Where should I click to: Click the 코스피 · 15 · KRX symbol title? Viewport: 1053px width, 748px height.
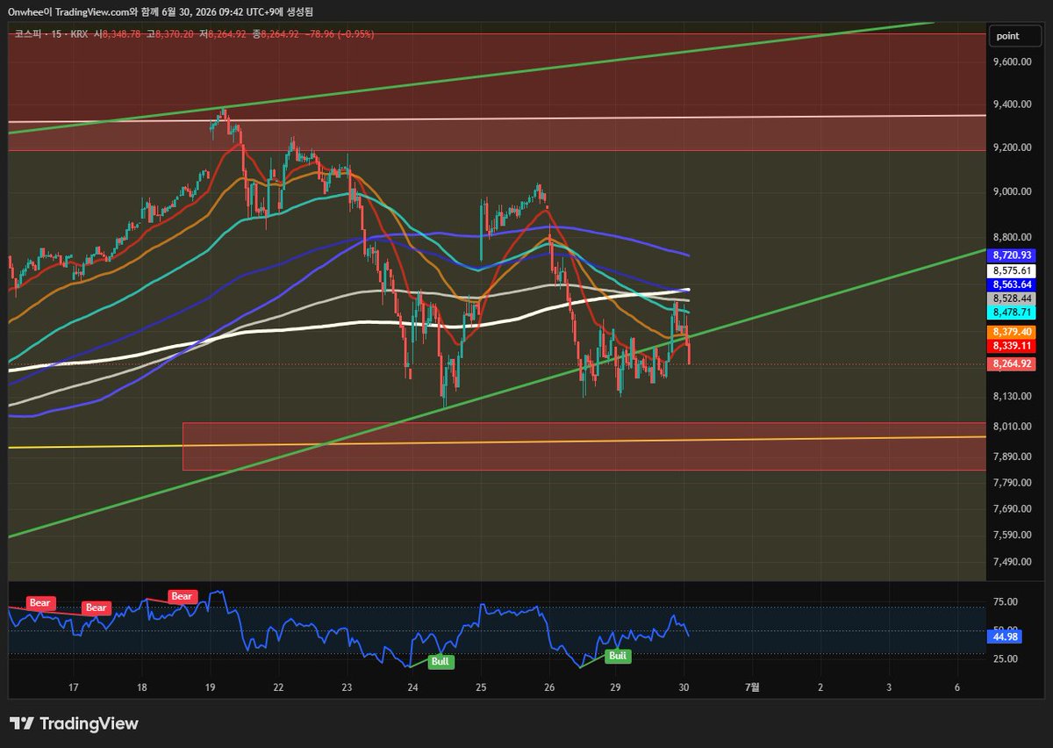tap(51, 34)
